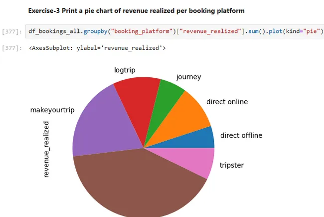Click the AxesSubplot ylabel output text

(x=97, y=48)
